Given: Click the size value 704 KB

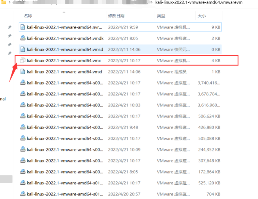Looking at the screenshot, I should point(213,194).
